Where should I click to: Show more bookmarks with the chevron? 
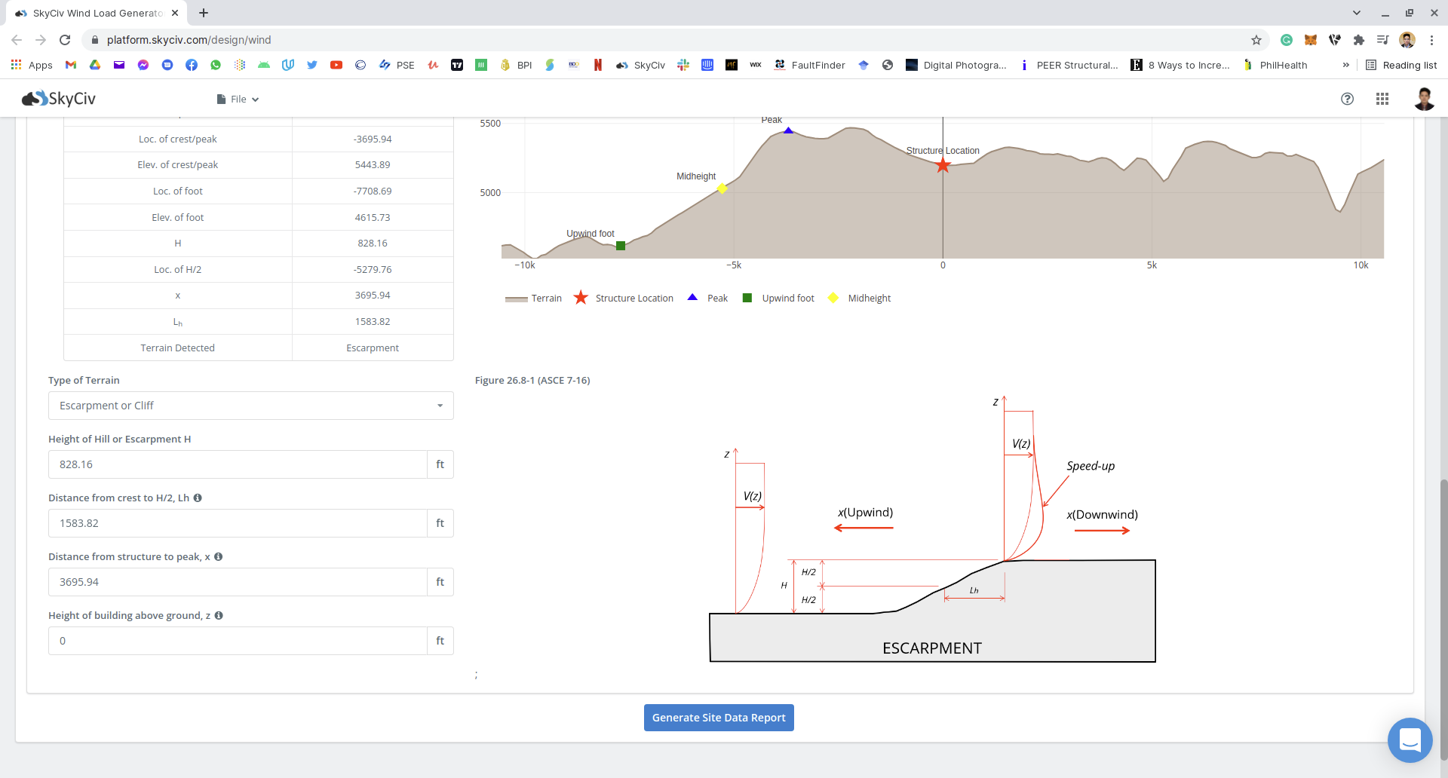click(x=1346, y=65)
